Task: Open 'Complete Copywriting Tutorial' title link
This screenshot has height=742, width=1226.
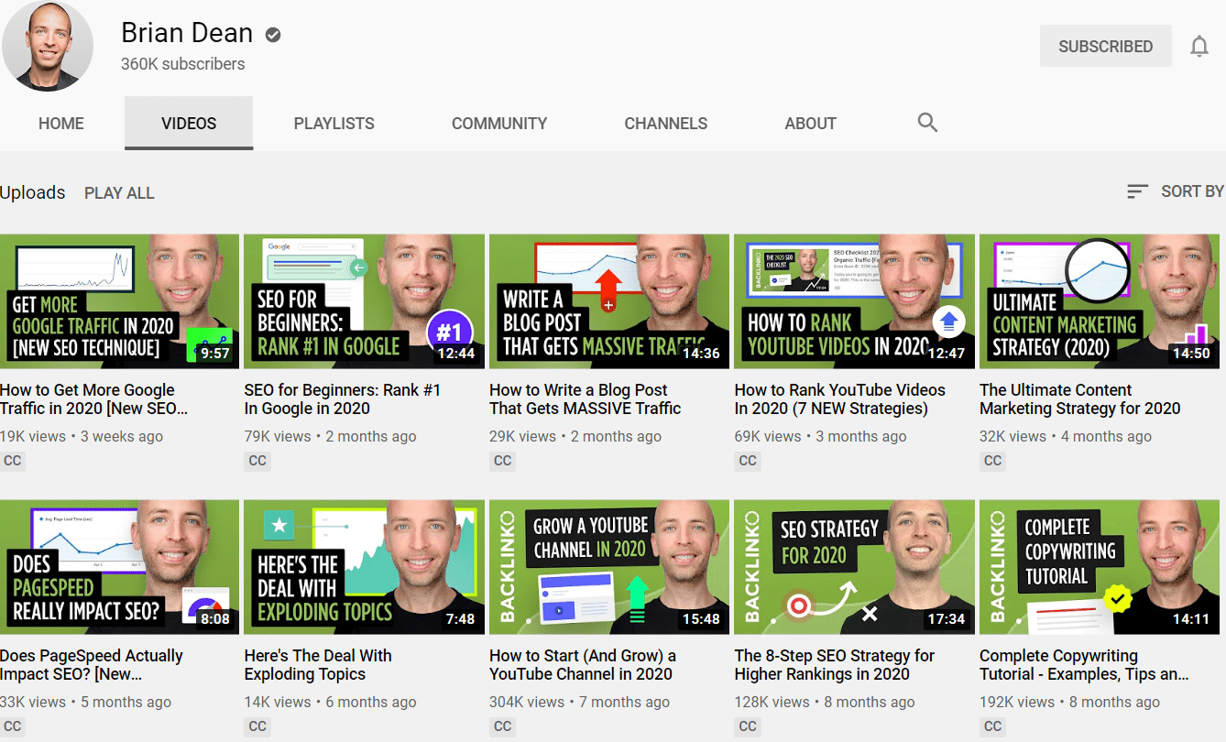Action: pyautogui.click(x=1085, y=665)
